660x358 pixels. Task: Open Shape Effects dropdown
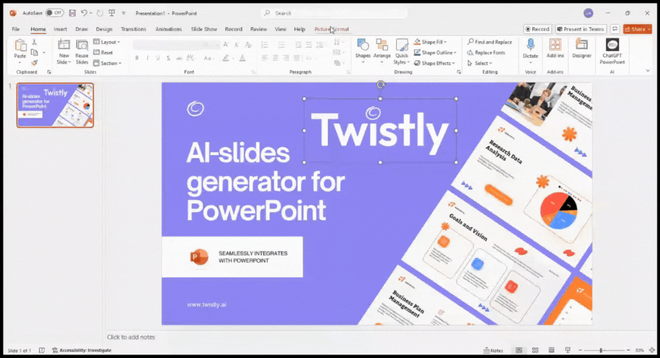pos(435,63)
